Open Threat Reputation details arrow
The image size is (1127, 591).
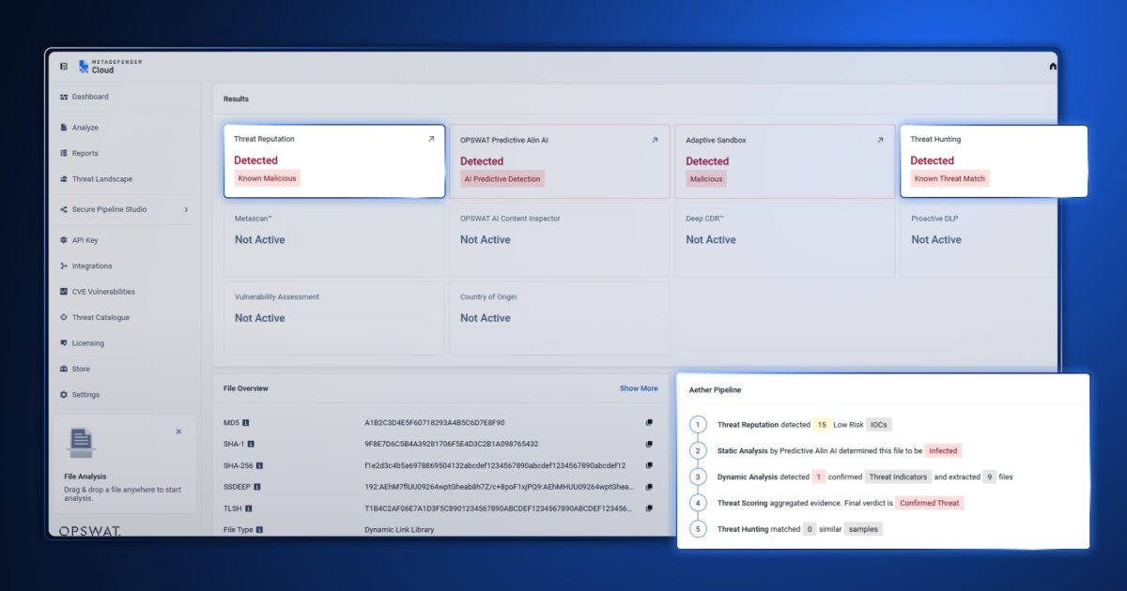431,139
